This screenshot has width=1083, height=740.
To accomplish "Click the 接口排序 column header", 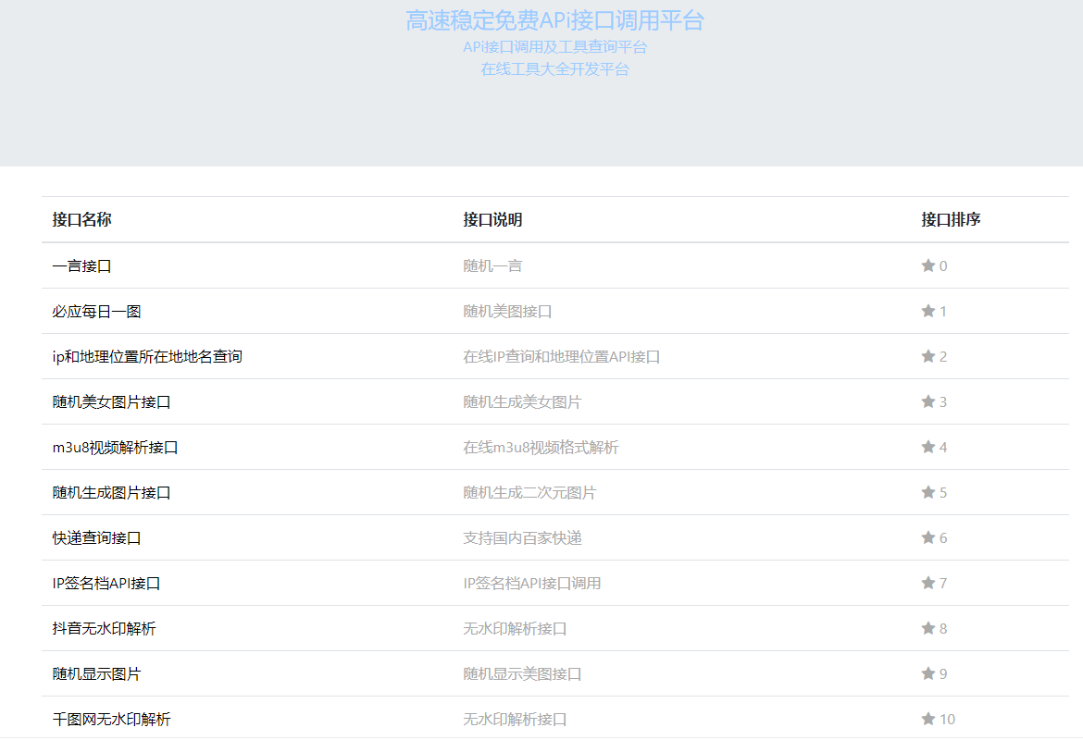I will 951,219.
